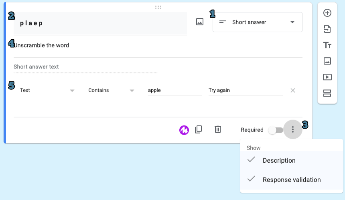Add title and description via Tt icon
This screenshot has height=200, width=345.
click(x=327, y=45)
